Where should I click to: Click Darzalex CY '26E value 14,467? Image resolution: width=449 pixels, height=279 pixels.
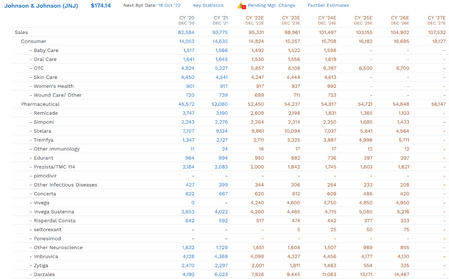(x=401, y=274)
